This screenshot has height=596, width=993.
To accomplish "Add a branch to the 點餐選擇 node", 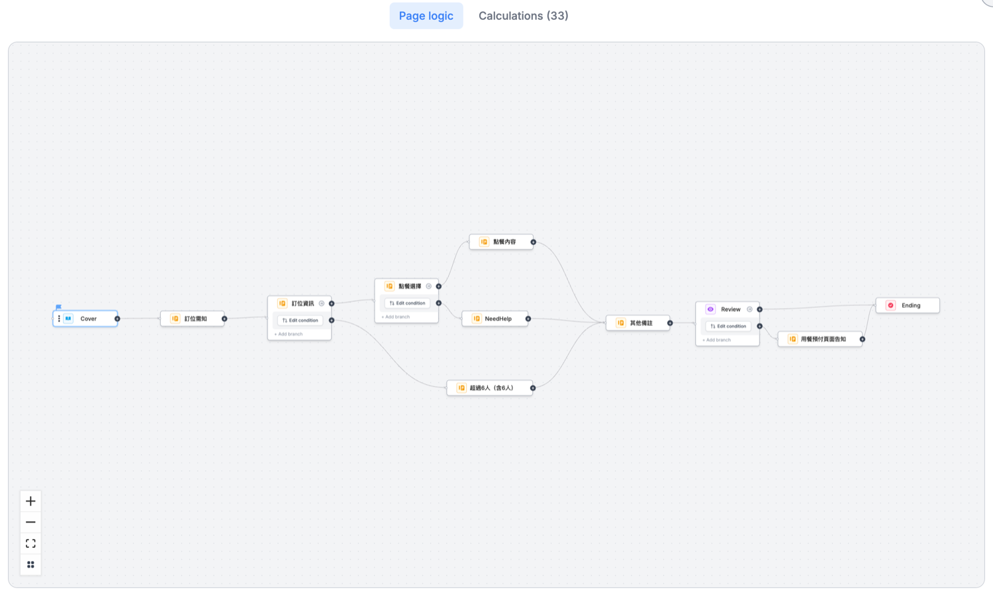I will click(396, 317).
